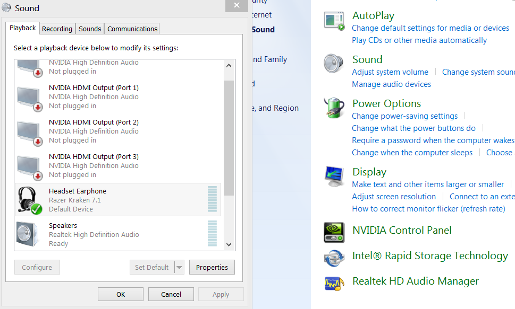Click the Realtek HD Audio Manager icon
This screenshot has width=515, height=309.
(334, 283)
